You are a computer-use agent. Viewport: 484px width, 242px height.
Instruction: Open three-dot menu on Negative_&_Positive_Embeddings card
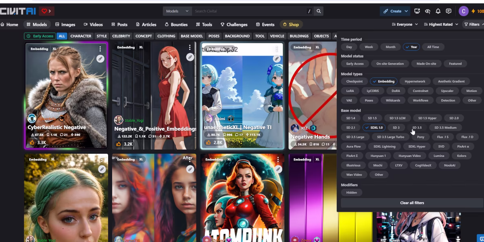click(x=190, y=48)
